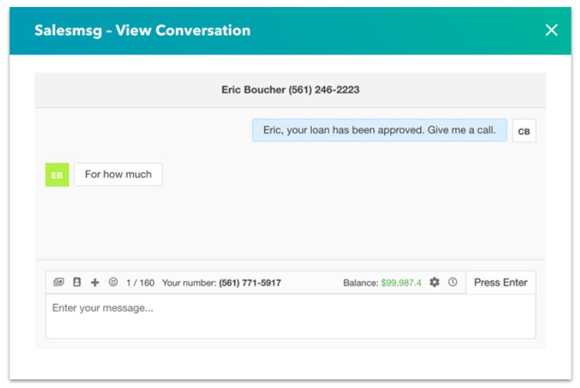The height and width of the screenshot is (388, 580).
Task: Click the attach image icon
Action: click(x=59, y=282)
